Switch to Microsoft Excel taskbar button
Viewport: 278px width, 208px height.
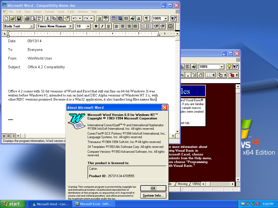(x=93, y=204)
